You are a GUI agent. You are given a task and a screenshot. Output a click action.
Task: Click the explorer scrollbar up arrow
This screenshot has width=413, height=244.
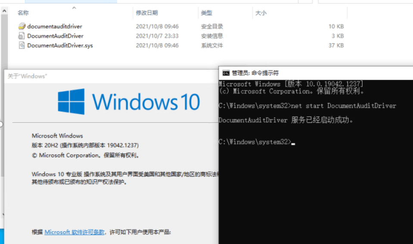[4, 11]
